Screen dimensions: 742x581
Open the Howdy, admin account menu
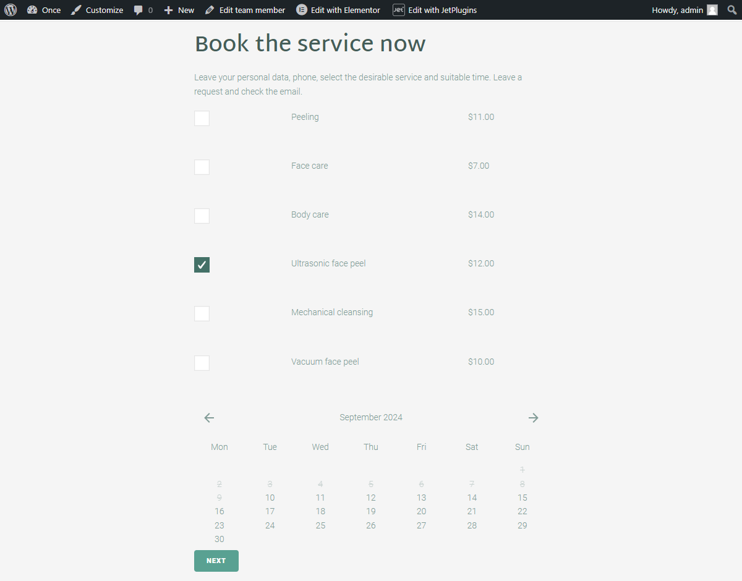[676, 10]
